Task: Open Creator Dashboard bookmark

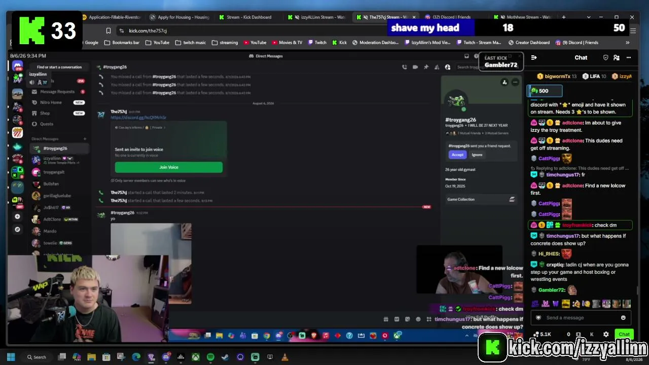Action: (529, 43)
